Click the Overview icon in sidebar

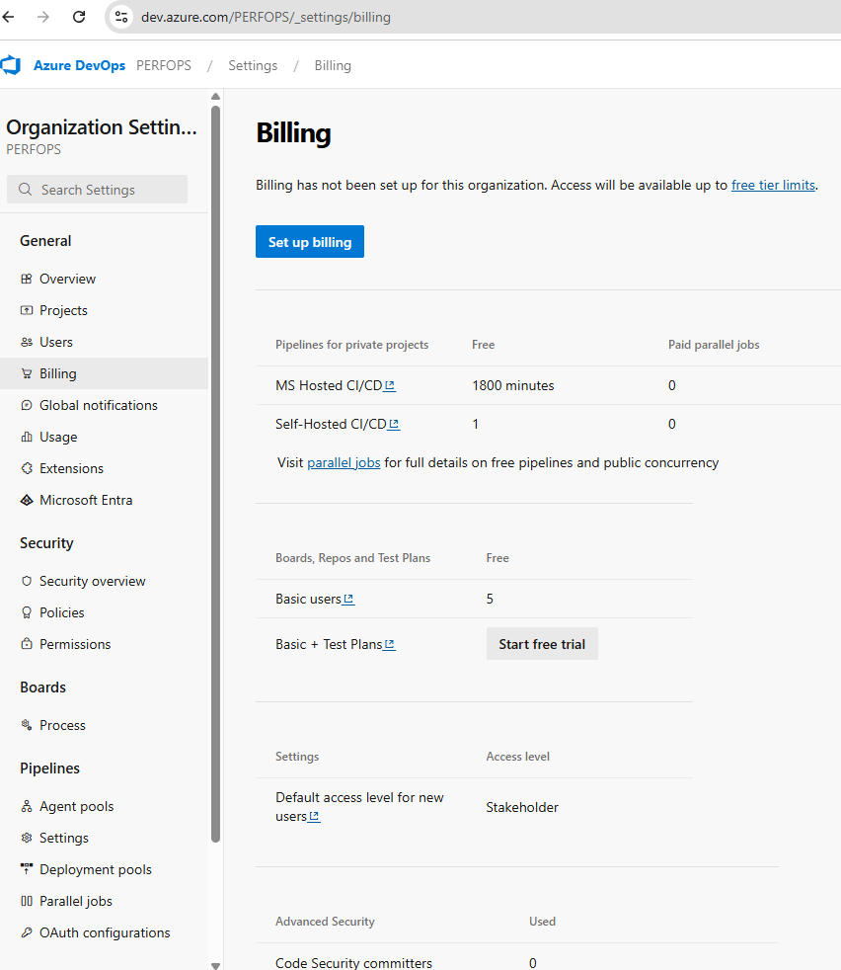(26, 279)
